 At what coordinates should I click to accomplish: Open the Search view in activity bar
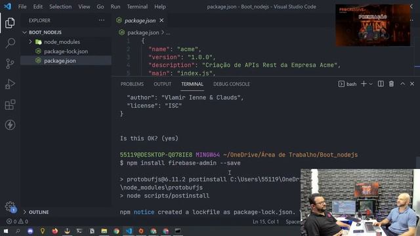pos(10,43)
